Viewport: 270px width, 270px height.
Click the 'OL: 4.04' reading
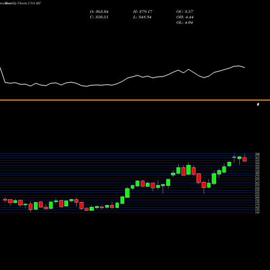click(x=185, y=23)
